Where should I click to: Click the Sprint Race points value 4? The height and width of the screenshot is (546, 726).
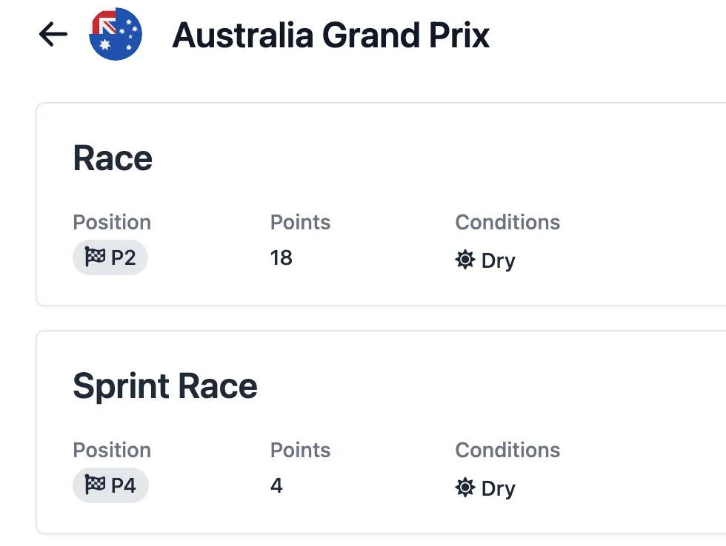point(276,486)
